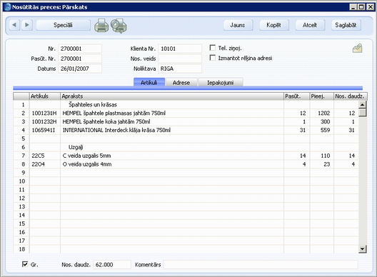The width and height of the screenshot is (377, 277).
Task: Click the Nos. daudz. total field 62.000
Action: coord(112,264)
